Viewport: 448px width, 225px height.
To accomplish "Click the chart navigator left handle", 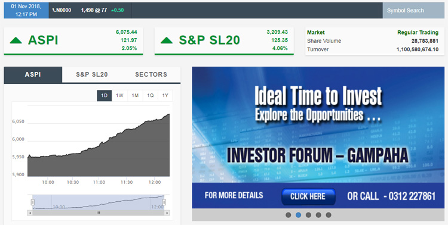I will point(33,202).
